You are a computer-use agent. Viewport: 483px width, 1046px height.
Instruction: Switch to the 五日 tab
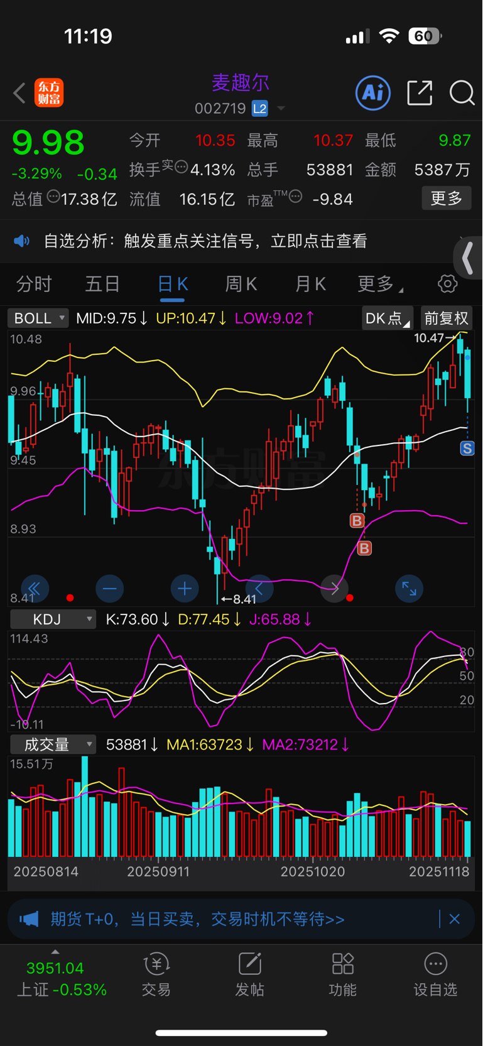point(102,284)
